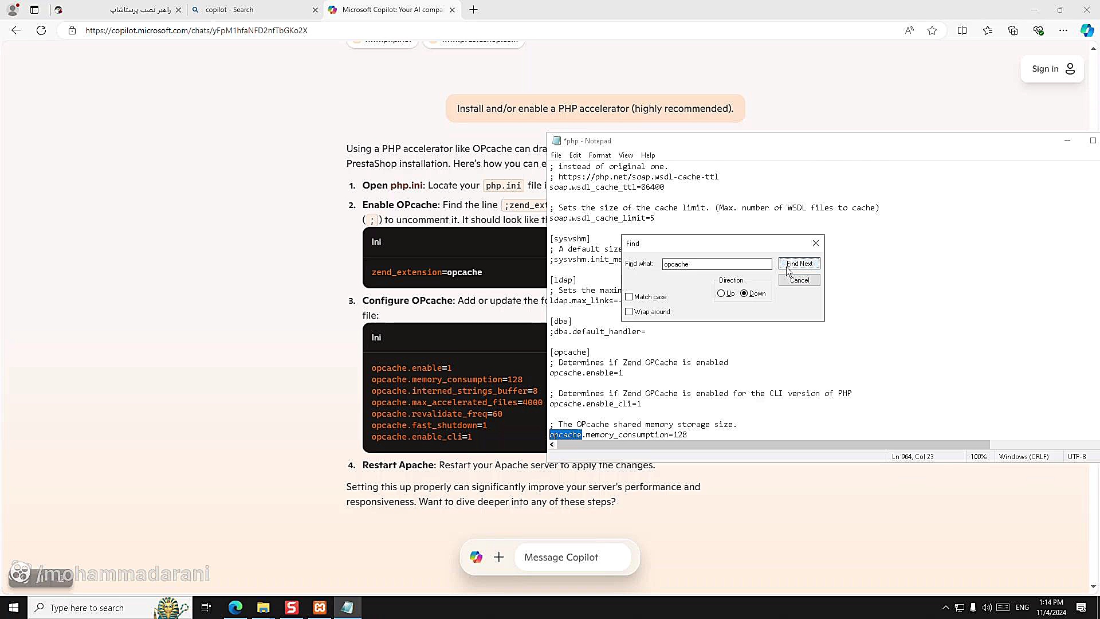1100x619 pixels.
Task: Click the browser refresh icon
Action: click(x=41, y=30)
